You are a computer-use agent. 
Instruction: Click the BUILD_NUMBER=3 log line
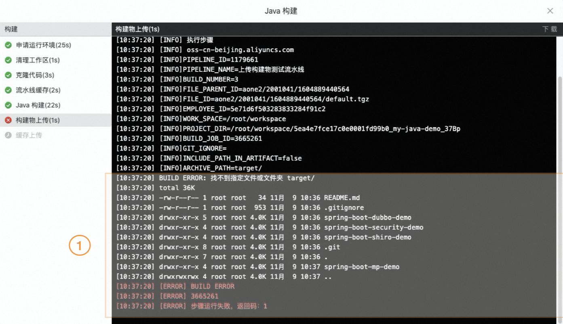(x=177, y=79)
